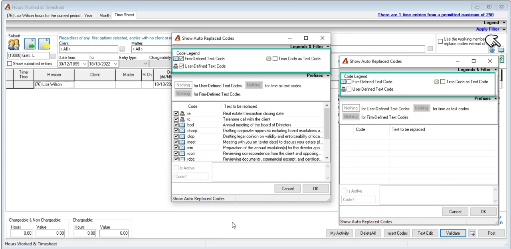The image size is (511, 249).
Task: Click the Validate button
Action: 453,233
